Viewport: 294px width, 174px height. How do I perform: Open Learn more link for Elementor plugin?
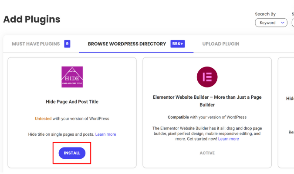click(x=228, y=139)
